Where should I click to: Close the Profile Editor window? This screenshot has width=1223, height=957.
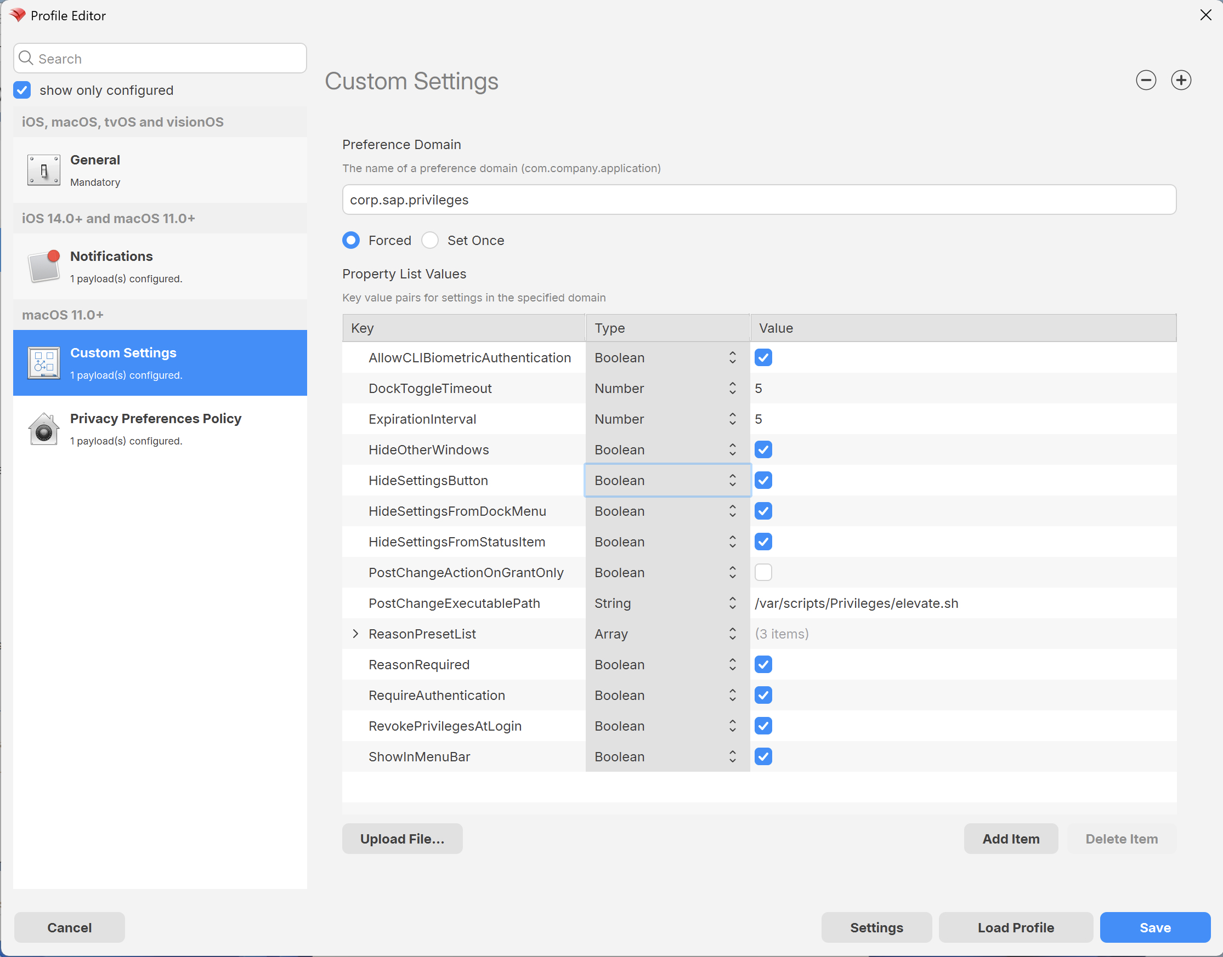click(1205, 15)
